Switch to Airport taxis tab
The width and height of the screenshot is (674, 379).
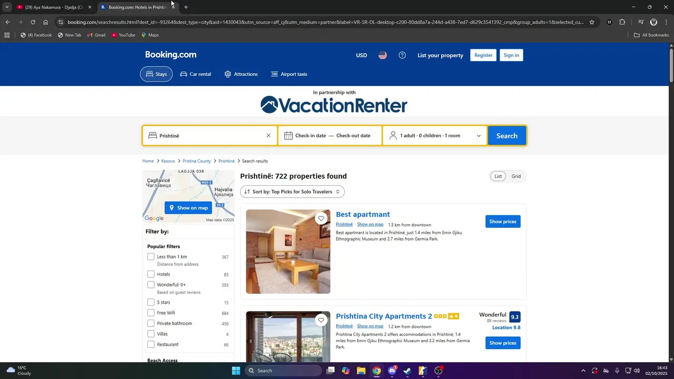[x=289, y=74]
